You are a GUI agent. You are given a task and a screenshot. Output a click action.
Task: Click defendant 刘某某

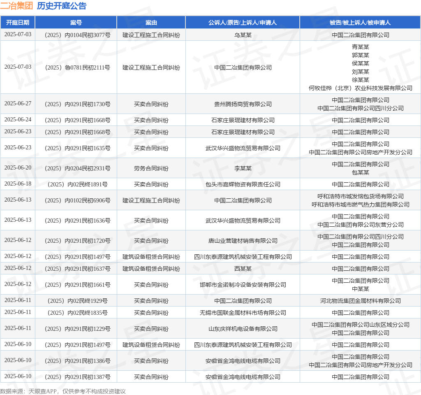pyautogui.click(x=360, y=72)
